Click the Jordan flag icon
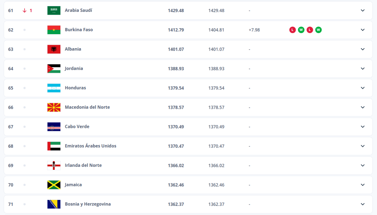This screenshot has height=215, width=377. pos(54,69)
